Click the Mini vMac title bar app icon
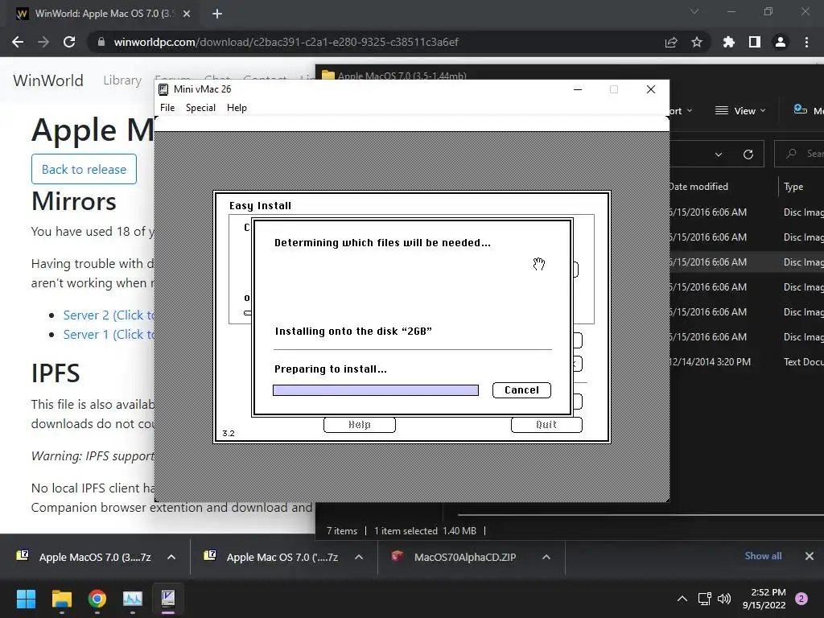 click(x=163, y=89)
